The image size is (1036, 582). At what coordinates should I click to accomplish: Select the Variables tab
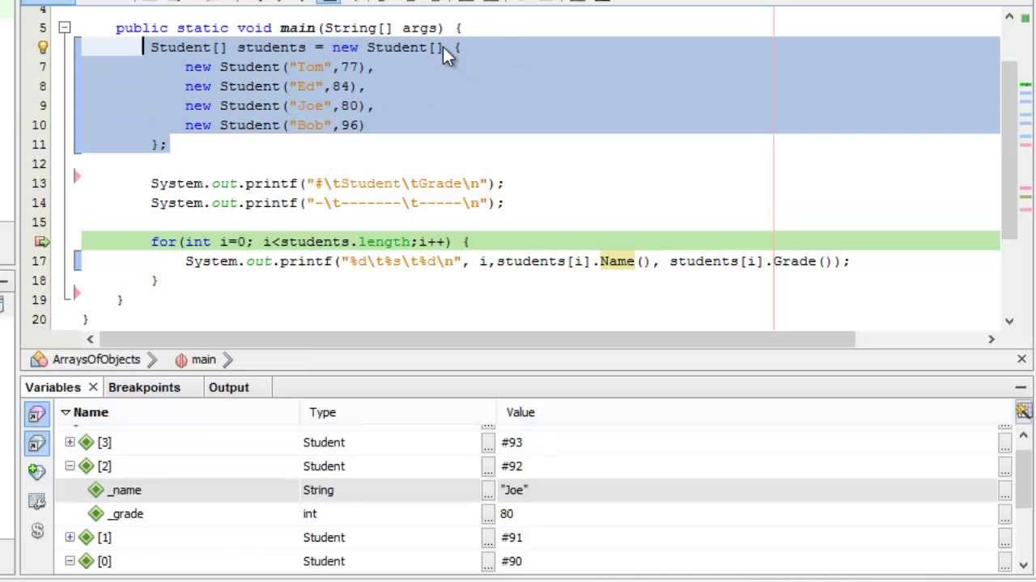(53, 387)
